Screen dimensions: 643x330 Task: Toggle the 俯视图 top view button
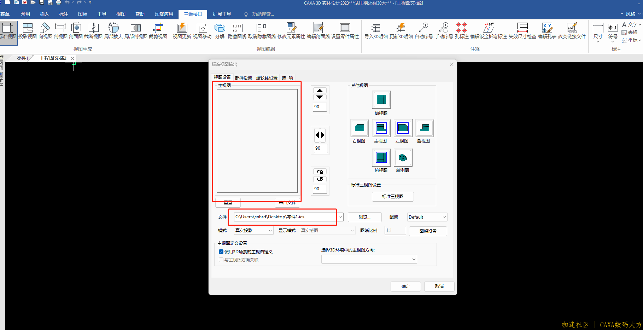point(381,157)
